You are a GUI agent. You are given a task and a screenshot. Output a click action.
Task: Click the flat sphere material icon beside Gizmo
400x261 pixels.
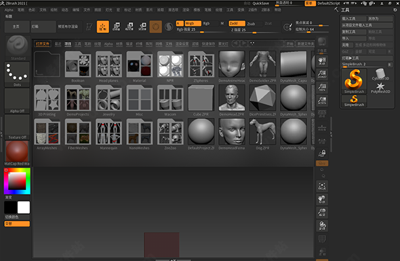169,27
